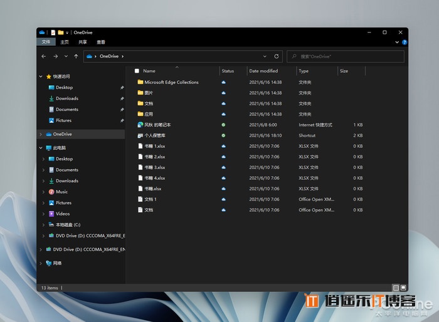439x322 pixels.
Task: Select the 图片 folder icon
Action: [x=140, y=93]
